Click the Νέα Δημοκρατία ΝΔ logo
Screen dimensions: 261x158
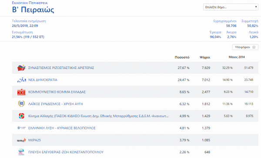[x=21, y=80]
